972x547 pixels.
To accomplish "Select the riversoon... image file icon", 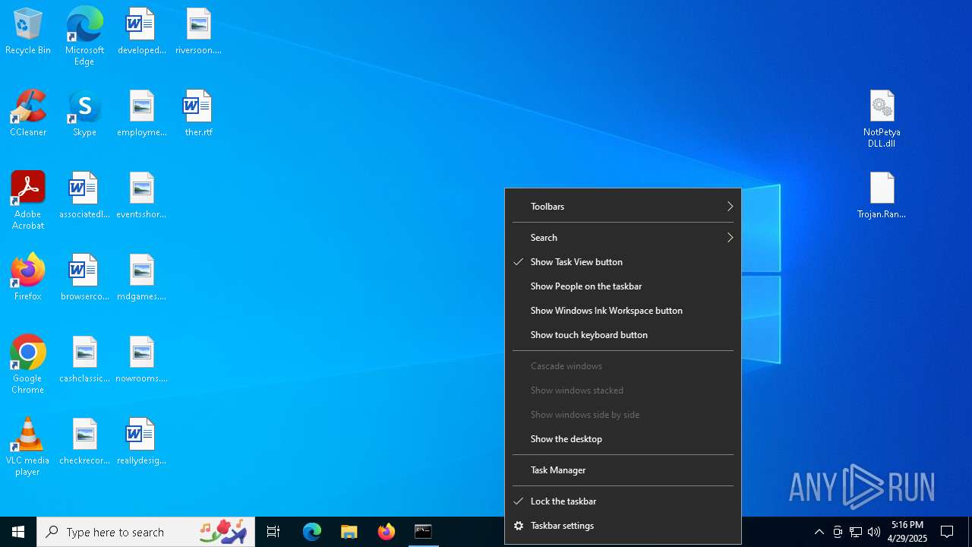I will point(198,32).
